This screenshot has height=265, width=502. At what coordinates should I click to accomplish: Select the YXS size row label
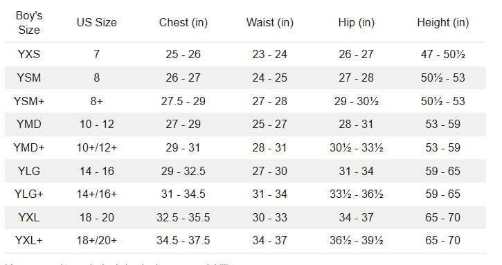[29, 54]
